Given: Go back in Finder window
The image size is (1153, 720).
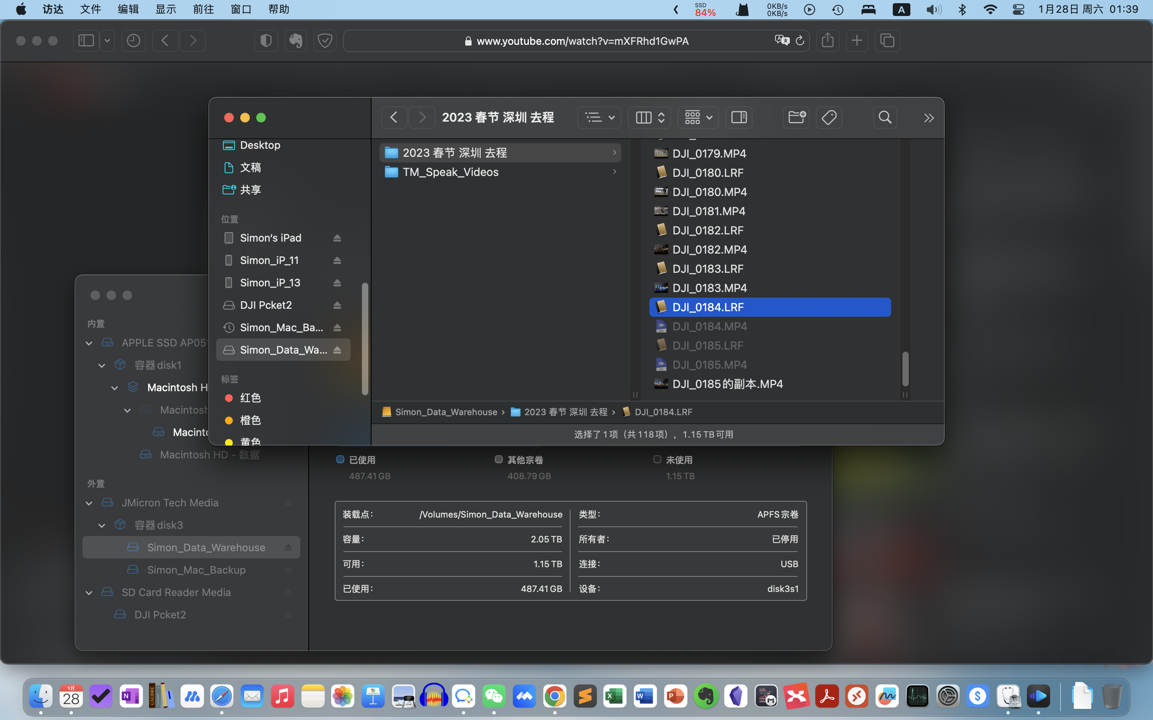Looking at the screenshot, I should [394, 117].
